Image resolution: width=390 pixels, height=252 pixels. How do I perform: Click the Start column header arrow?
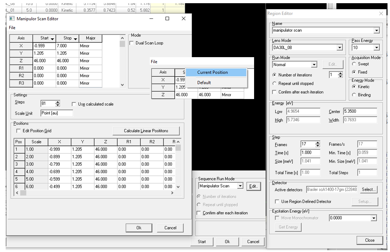point(53,38)
